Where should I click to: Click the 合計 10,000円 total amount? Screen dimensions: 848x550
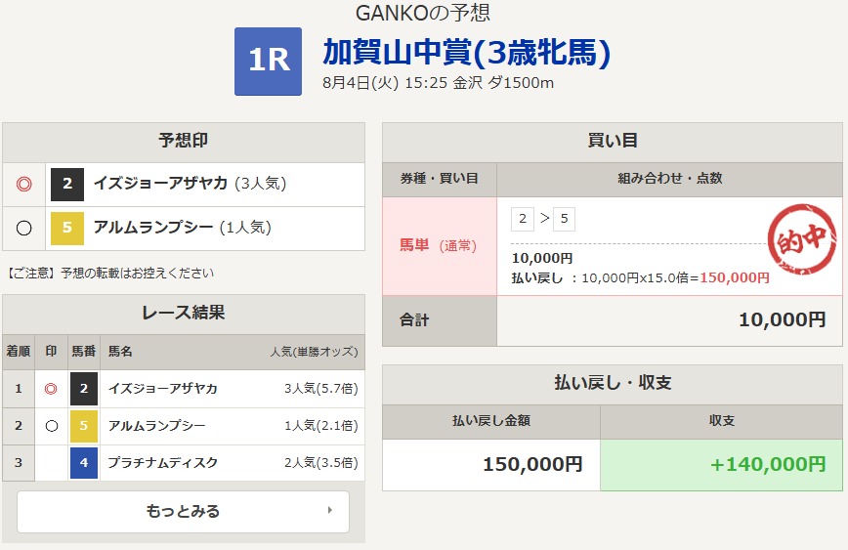(782, 320)
